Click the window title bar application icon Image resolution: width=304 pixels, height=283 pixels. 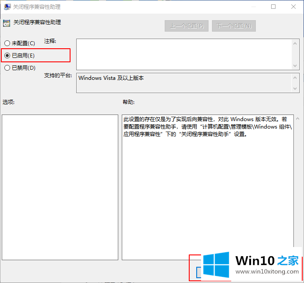[7, 7]
